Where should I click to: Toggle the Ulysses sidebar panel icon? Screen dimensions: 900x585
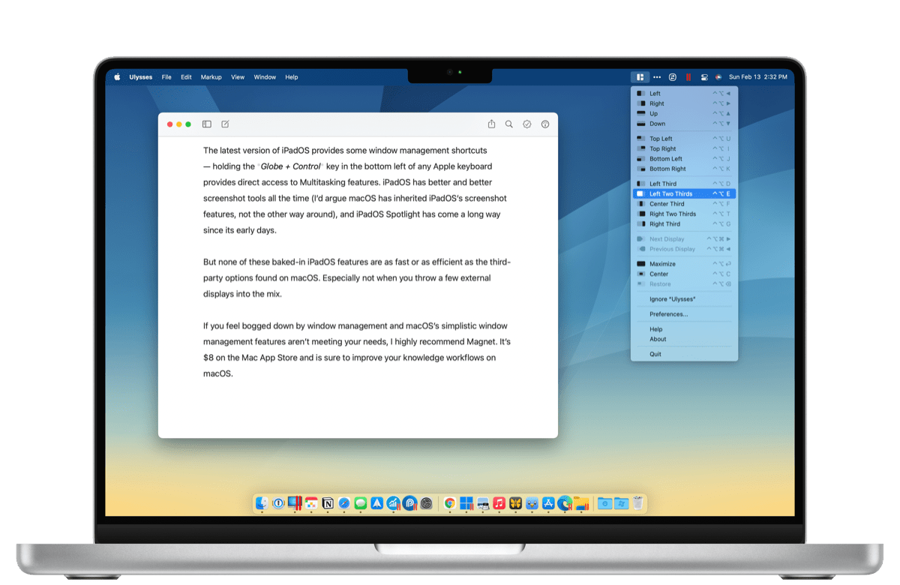point(207,124)
